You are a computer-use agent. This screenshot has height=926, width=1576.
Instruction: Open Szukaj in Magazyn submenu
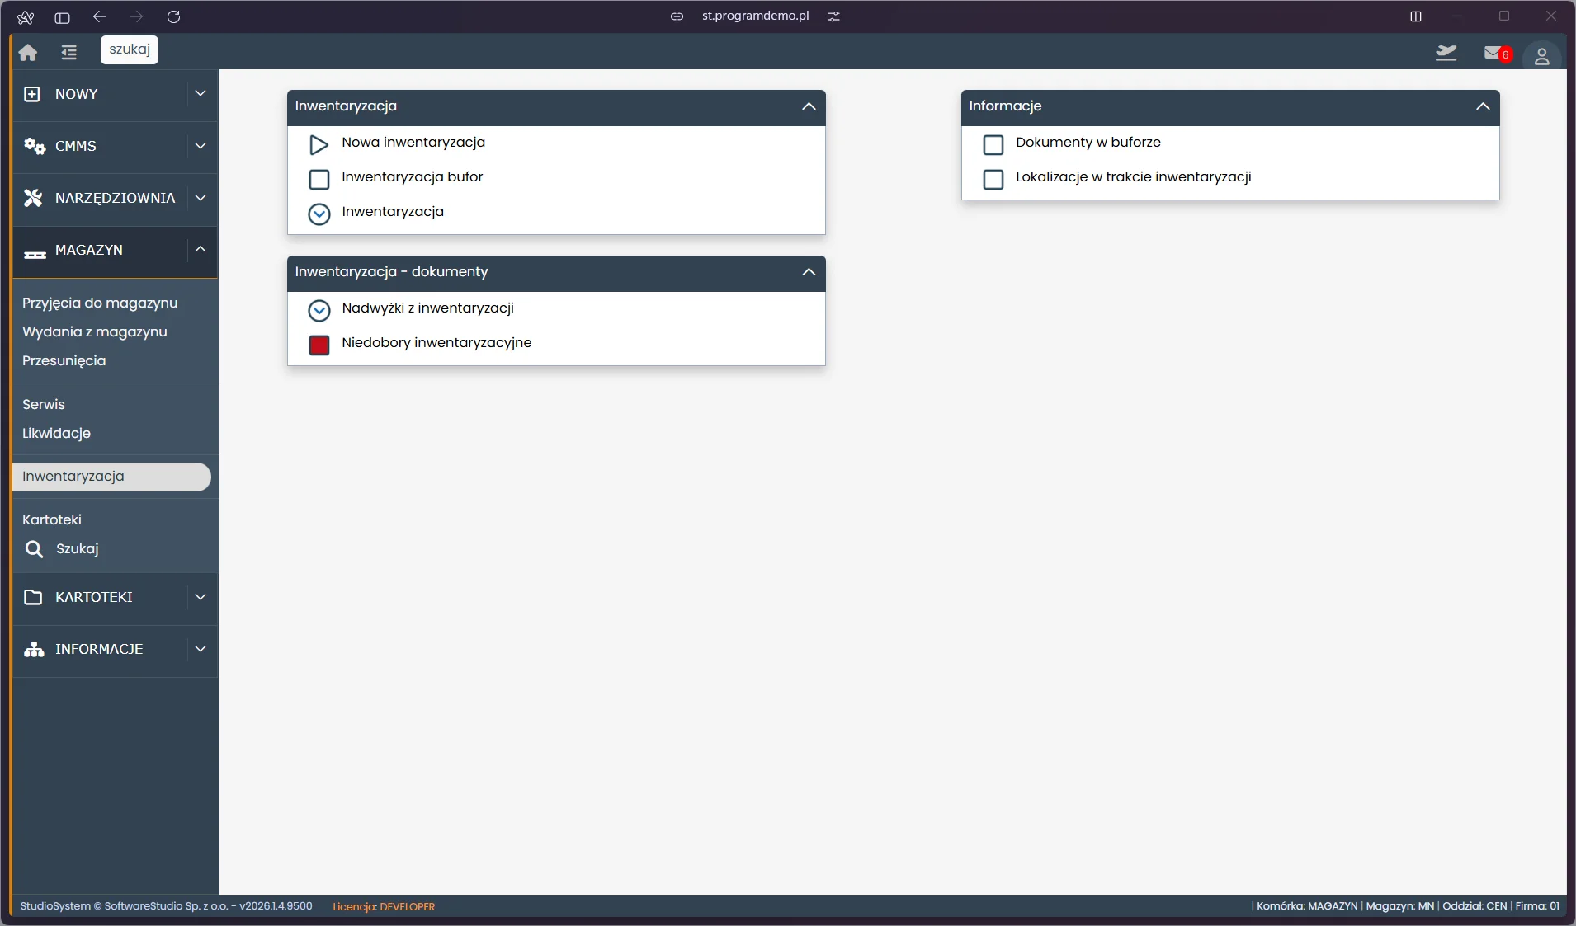(x=78, y=548)
